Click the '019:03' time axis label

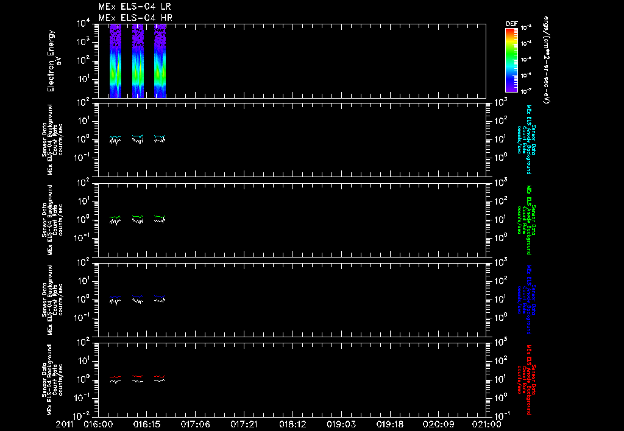(x=341, y=424)
